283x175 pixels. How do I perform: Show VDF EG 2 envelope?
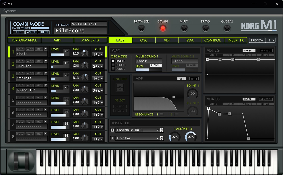[x=265, y=51]
